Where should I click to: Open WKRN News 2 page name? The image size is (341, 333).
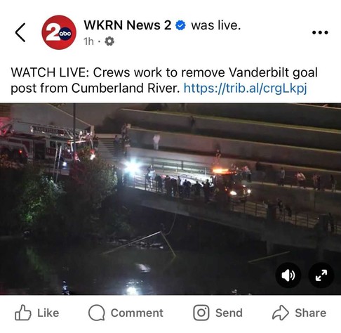[128, 25]
